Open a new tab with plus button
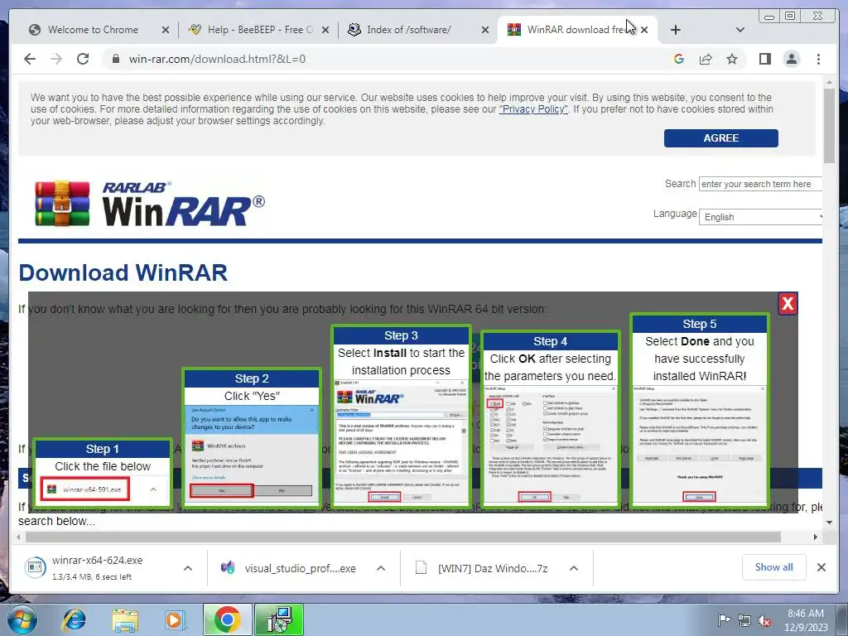848x636 pixels. coord(676,30)
